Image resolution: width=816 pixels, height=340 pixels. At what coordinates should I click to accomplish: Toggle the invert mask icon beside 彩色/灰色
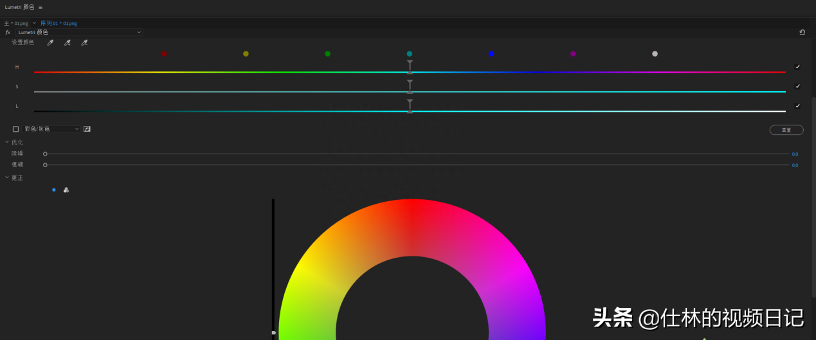tap(87, 129)
